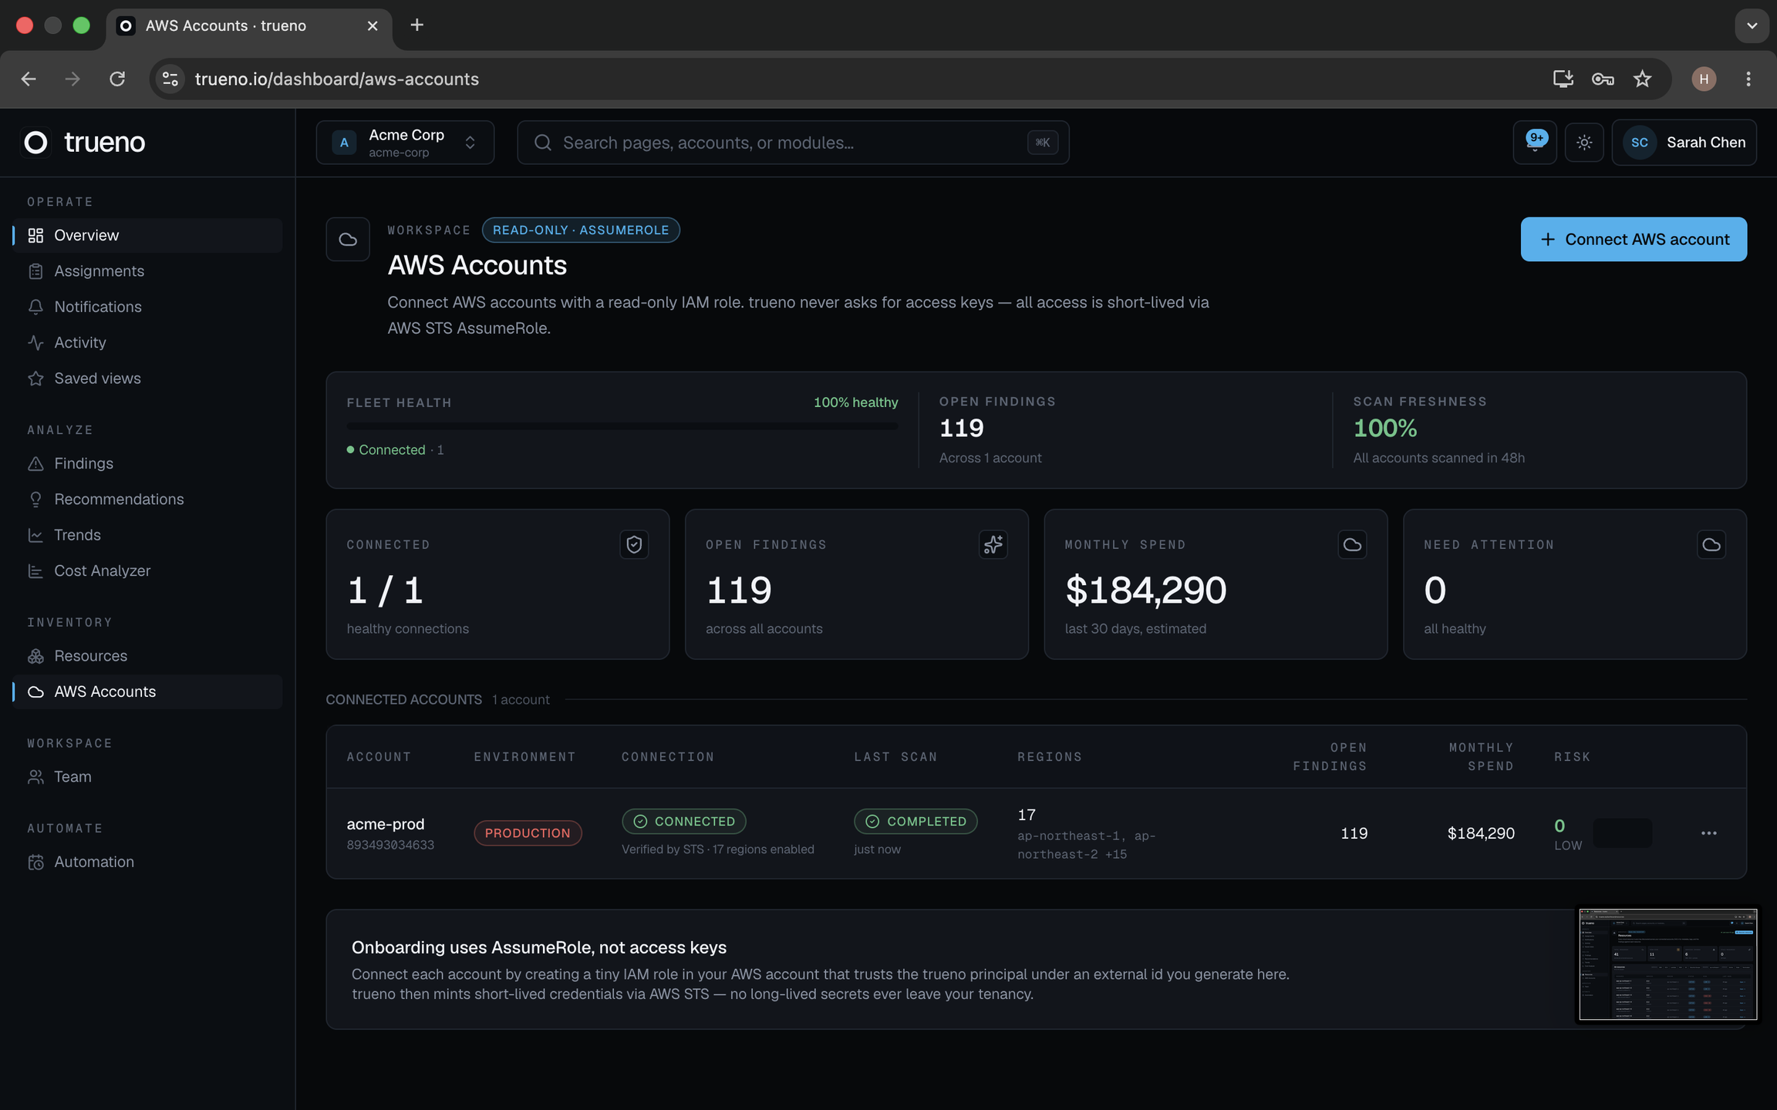Click the PRODUCTION environment badge

pos(528,833)
